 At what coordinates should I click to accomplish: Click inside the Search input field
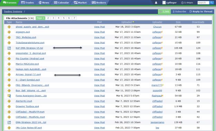coord(203,3)
